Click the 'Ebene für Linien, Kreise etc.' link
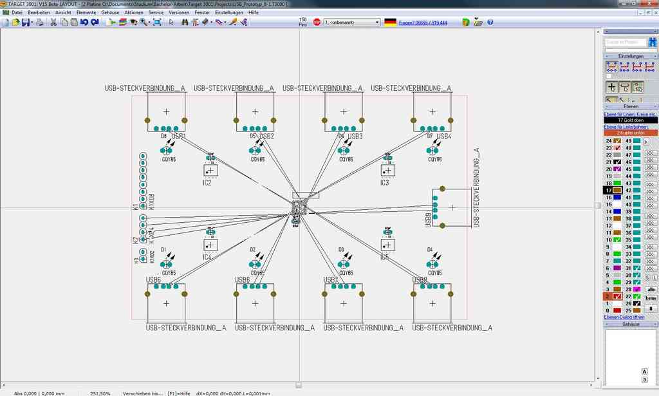Screen dimensions: 659x396 [x=630, y=115]
